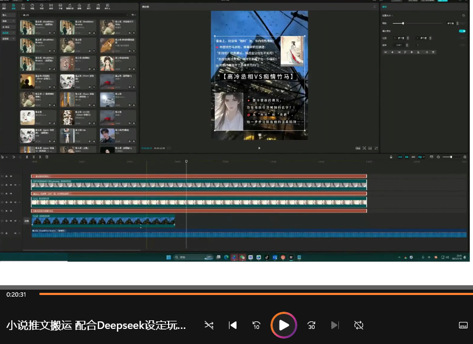
Task: Open the Transitions tab icon
Action: 51,6
